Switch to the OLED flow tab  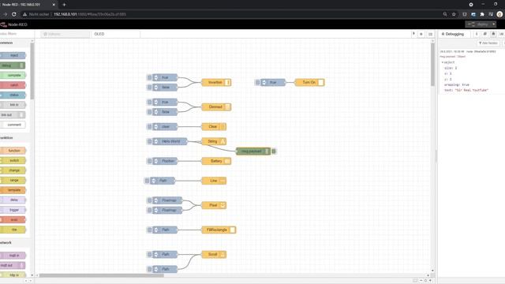115,34
